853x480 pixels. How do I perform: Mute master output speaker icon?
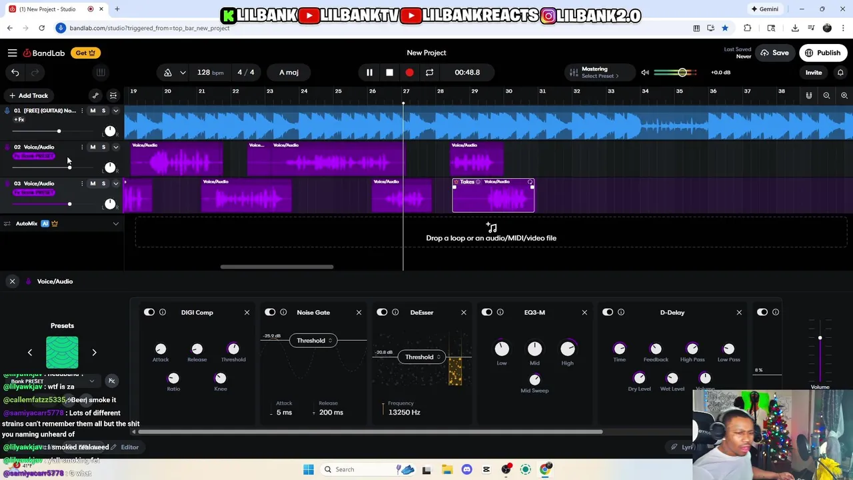point(645,72)
